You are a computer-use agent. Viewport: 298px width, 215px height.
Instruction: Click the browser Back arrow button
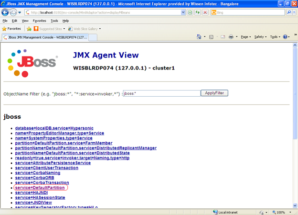click(5, 12)
